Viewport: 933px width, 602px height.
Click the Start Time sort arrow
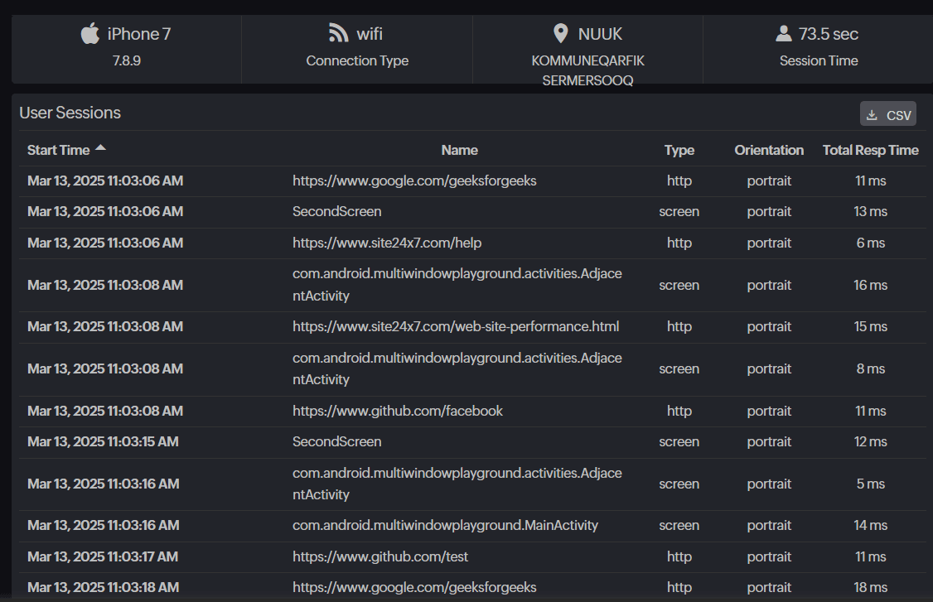(100, 148)
